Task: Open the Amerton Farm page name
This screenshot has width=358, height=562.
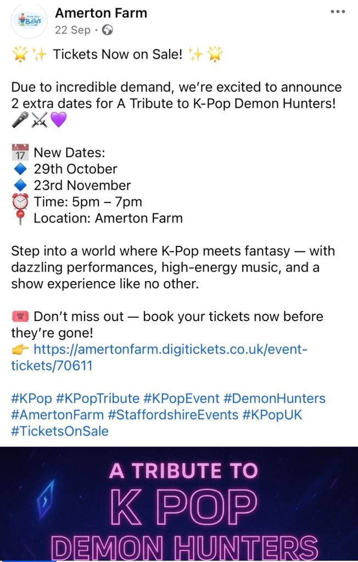Action: 101,13
